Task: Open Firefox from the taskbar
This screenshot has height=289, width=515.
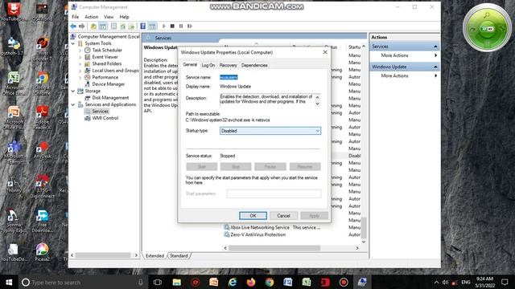Action: (x=251, y=282)
